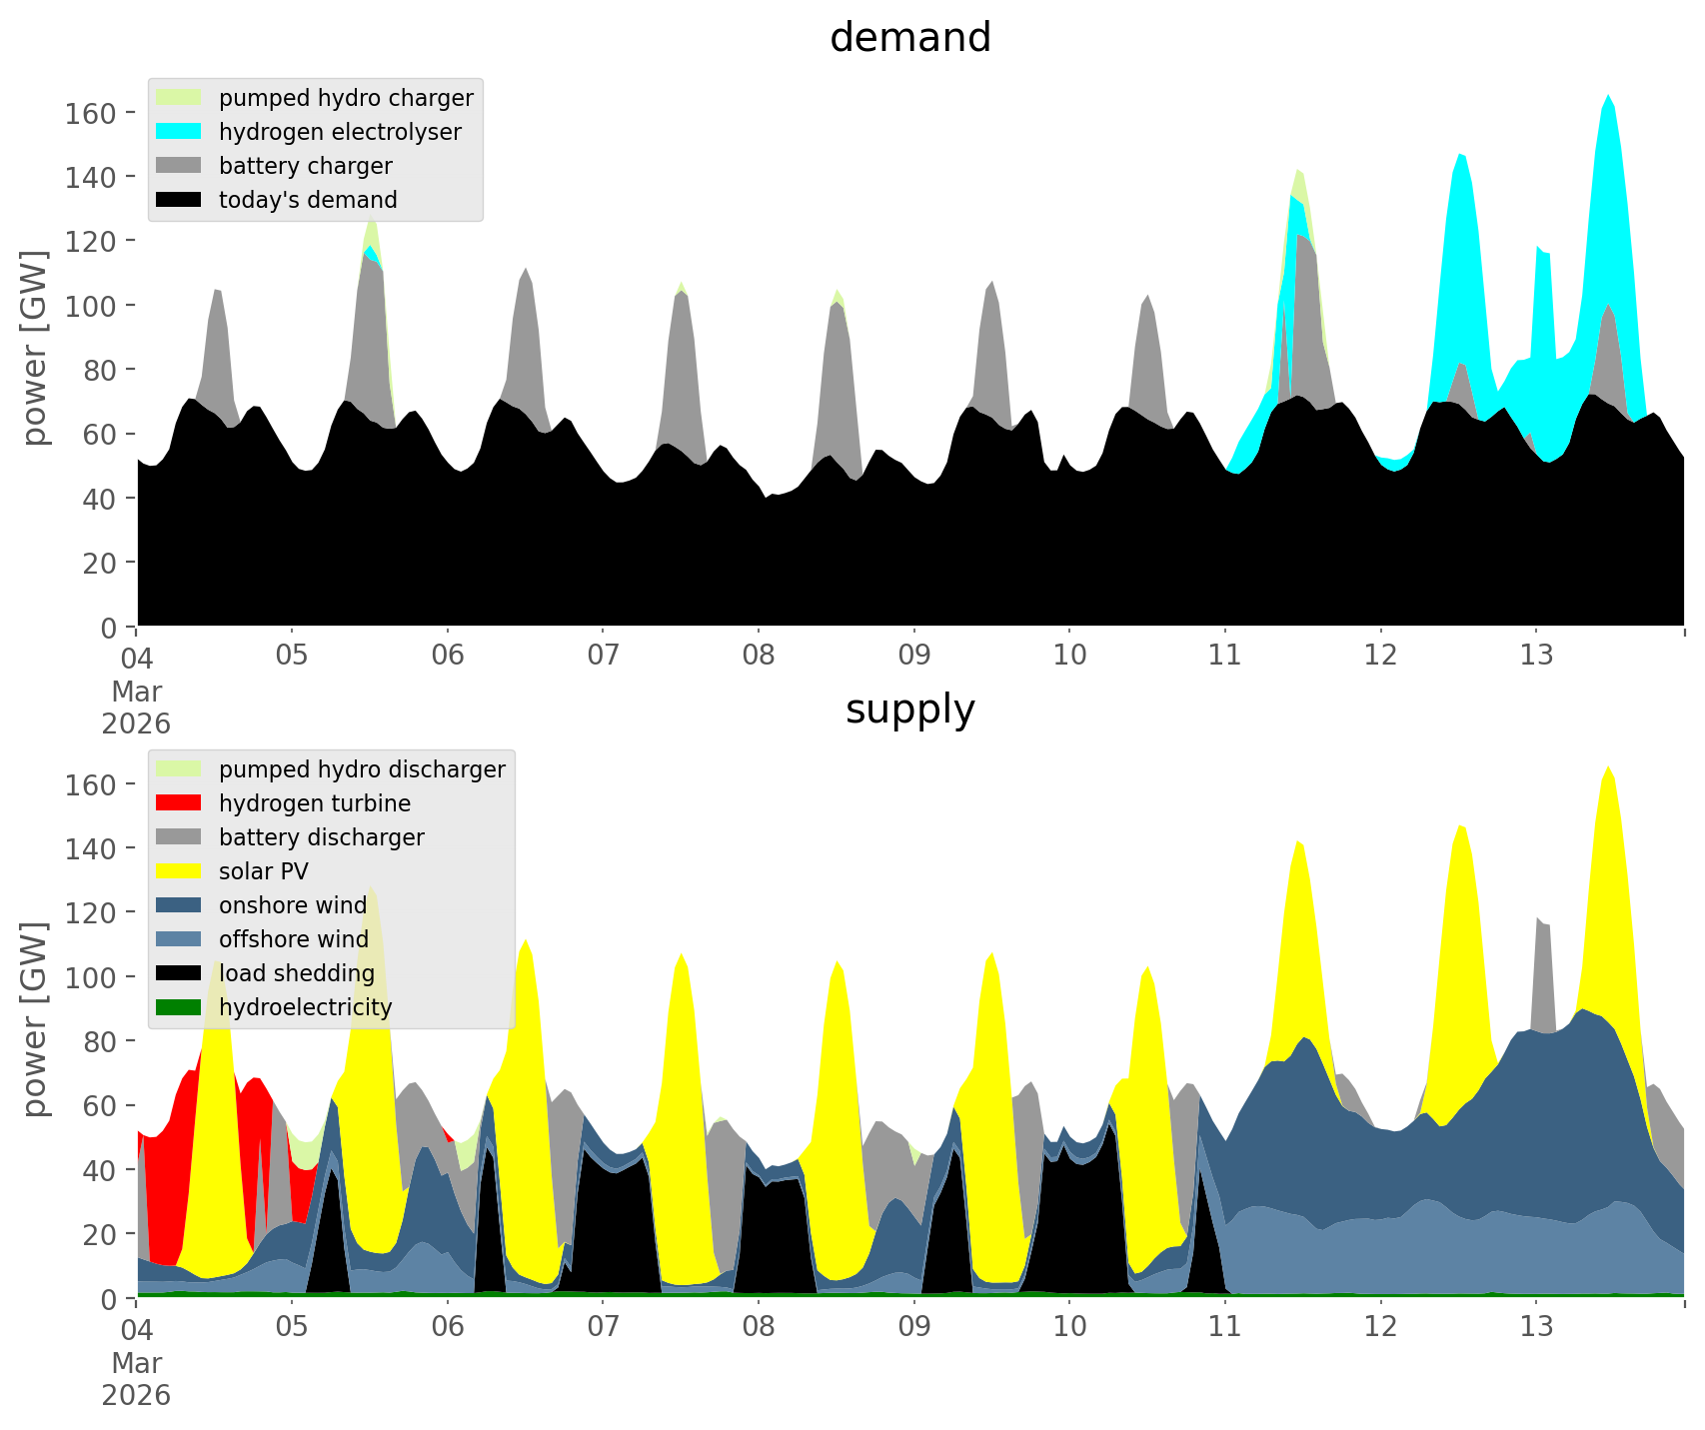Click the supply chart's power [GW] axis label

coord(35,1019)
